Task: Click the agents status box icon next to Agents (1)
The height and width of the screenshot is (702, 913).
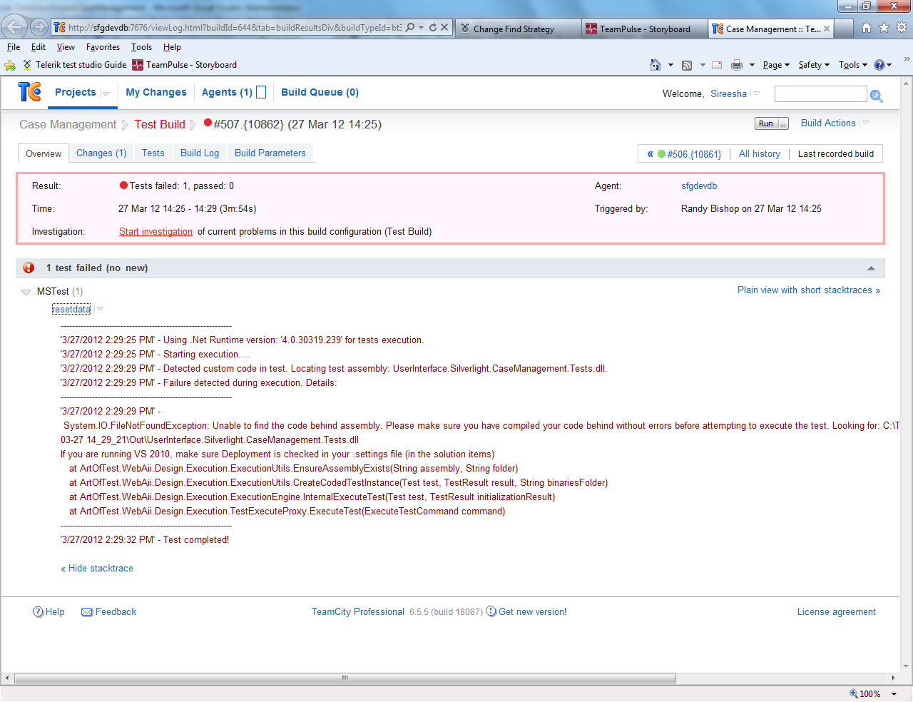Action: (261, 92)
